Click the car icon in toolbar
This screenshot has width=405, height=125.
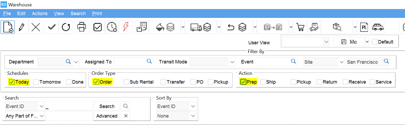click(x=378, y=27)
